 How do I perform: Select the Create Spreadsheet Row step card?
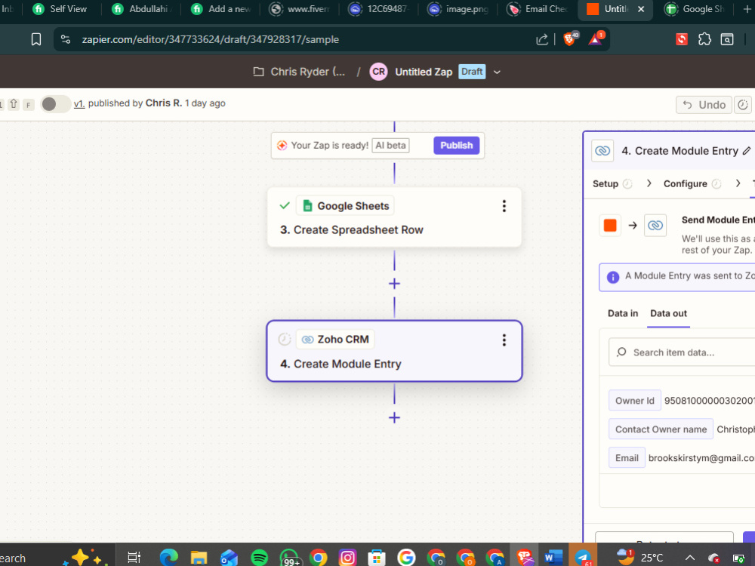(394, 217)
